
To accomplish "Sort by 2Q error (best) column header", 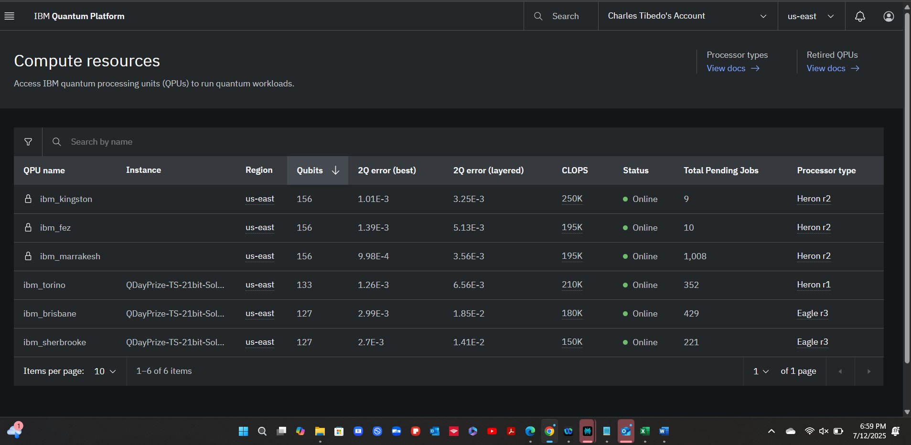I will [x=386, y=170].
